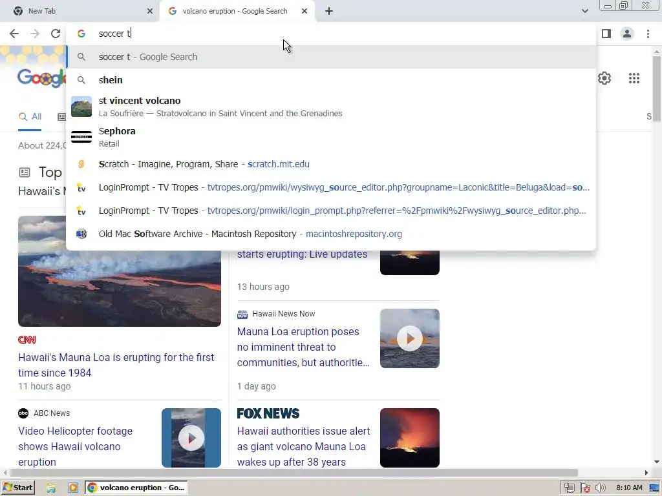Open Fox News 'Hawaii authorities issue alert' link
This screenshot has width=662, height=496.
tap(303, 446)
